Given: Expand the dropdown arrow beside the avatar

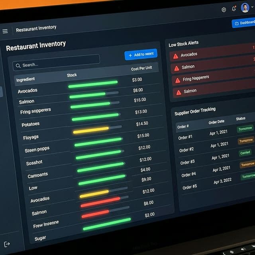Looking at the screenshot, I should [x=252, y=7].
